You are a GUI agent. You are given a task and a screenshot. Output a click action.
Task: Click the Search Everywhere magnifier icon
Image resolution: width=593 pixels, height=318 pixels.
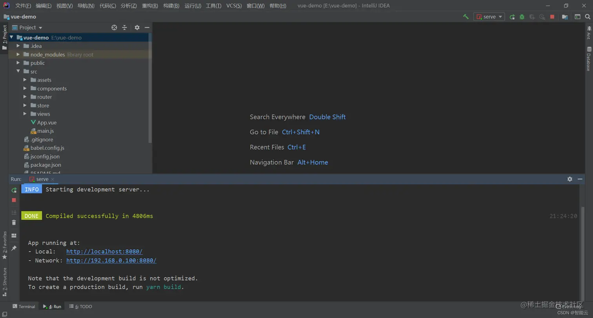(x=588, y=17)
